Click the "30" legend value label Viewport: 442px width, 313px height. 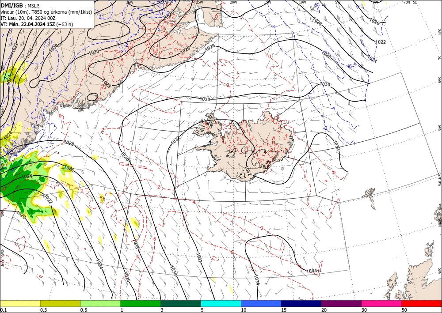pos(364,310)
